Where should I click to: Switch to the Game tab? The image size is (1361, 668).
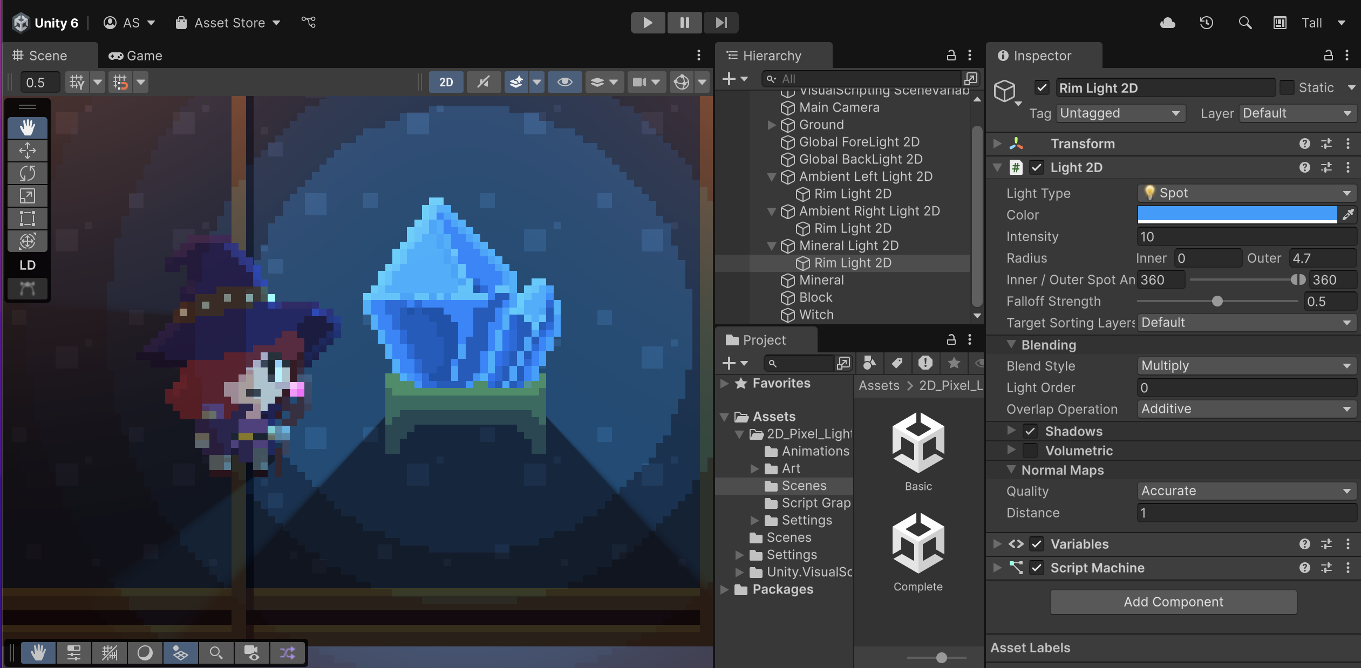[x=136, y=56]
